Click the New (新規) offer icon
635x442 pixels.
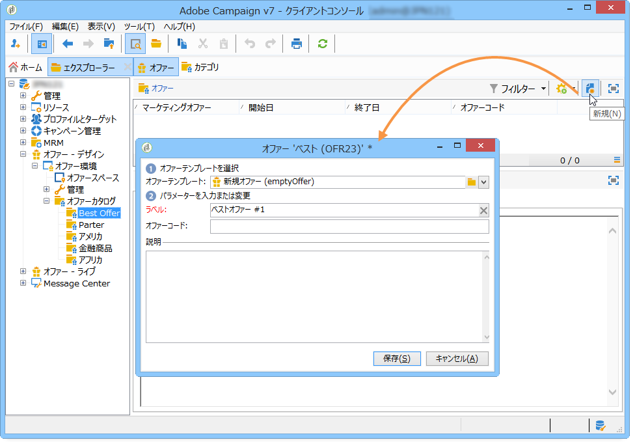[x=590, y=89]
